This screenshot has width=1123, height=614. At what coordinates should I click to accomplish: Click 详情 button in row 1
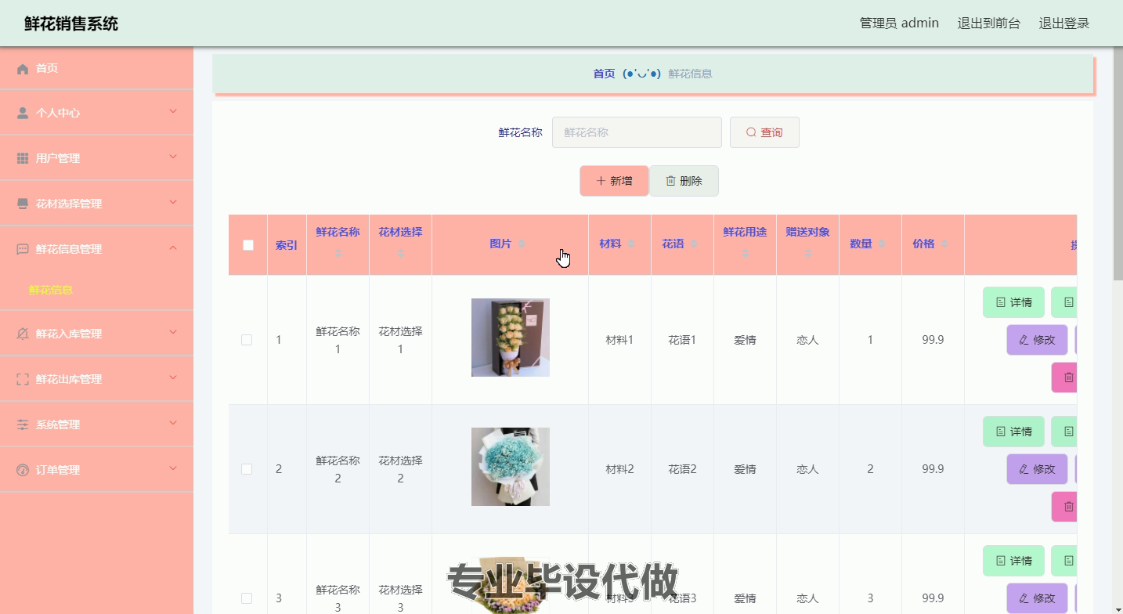click(1013, 302)
